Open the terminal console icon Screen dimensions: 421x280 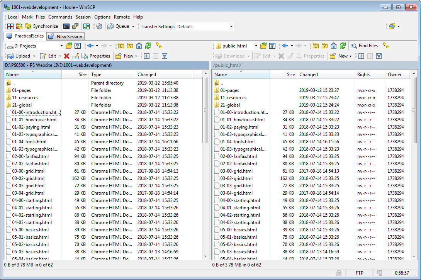[x=66, y=26]
